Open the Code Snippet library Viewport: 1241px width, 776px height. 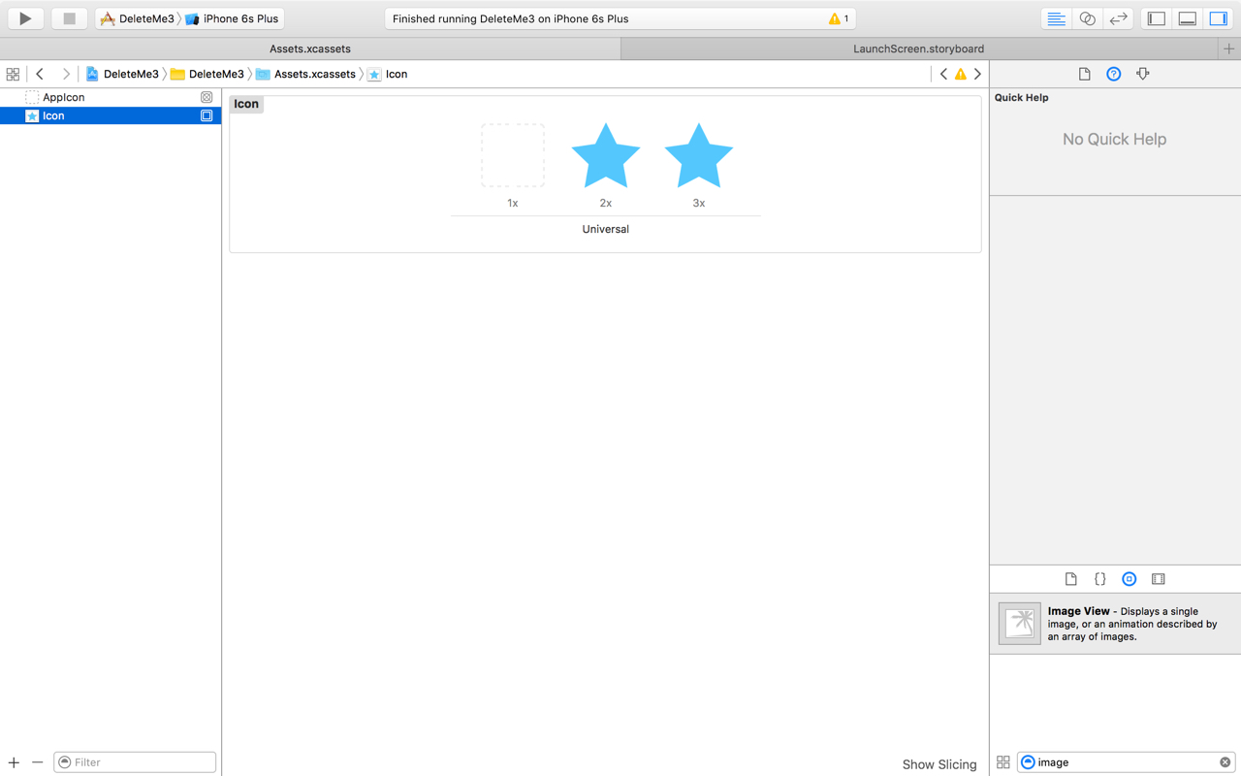coord(1100,579)
